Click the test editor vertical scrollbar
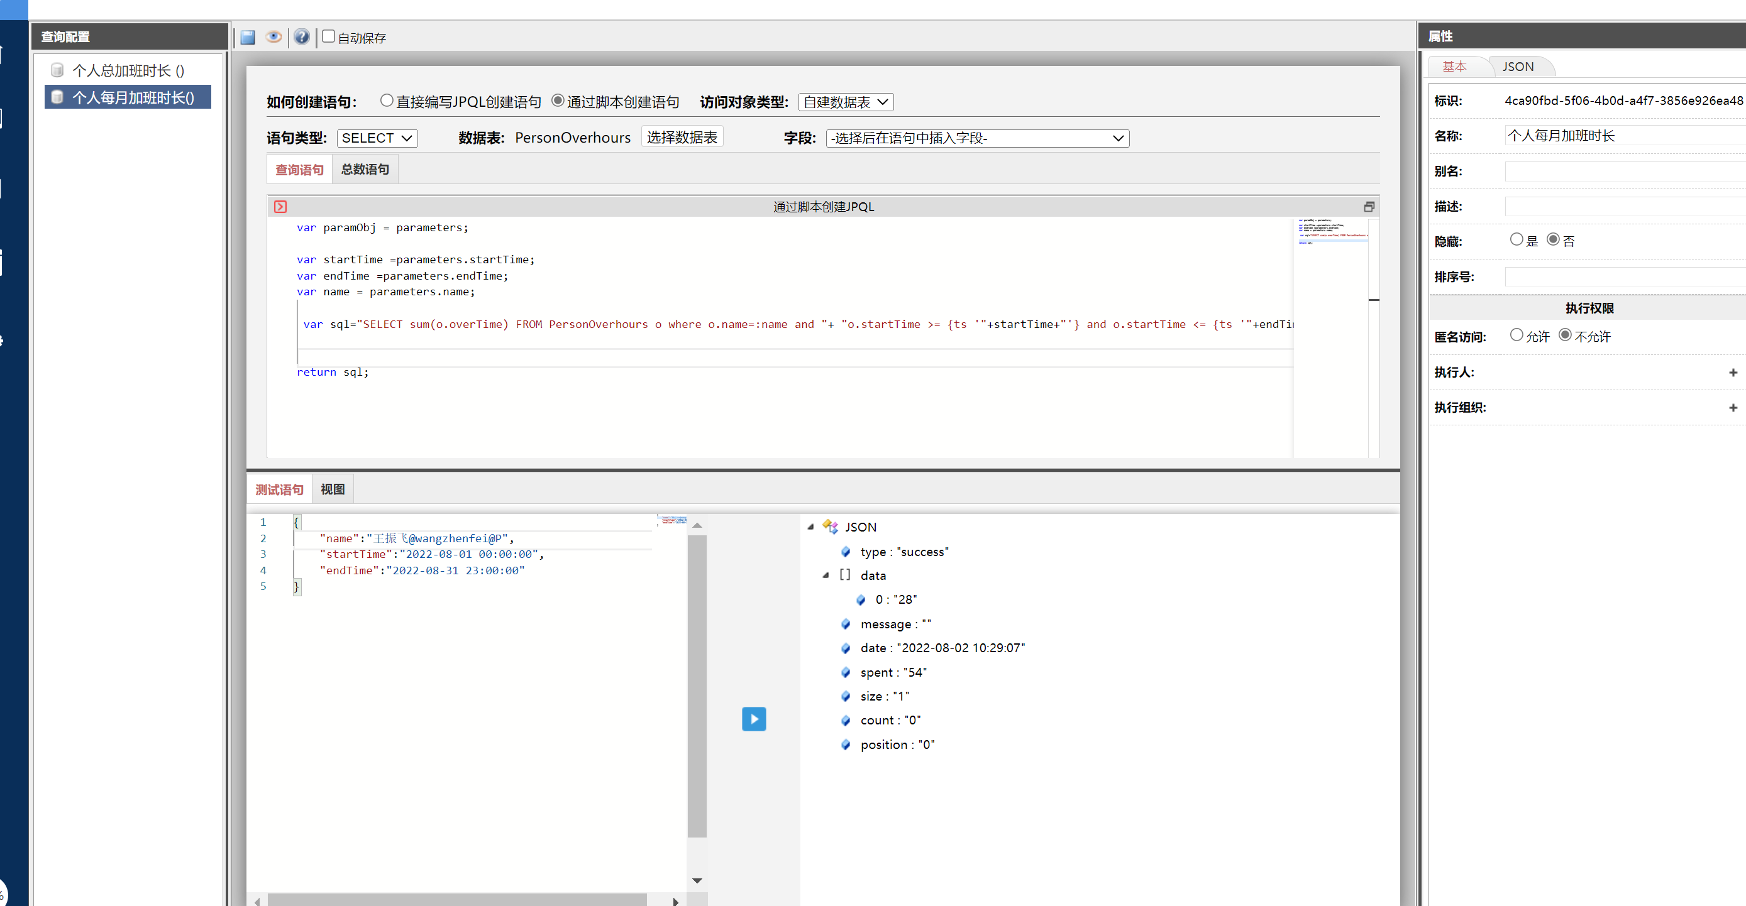 pos(697,684)
